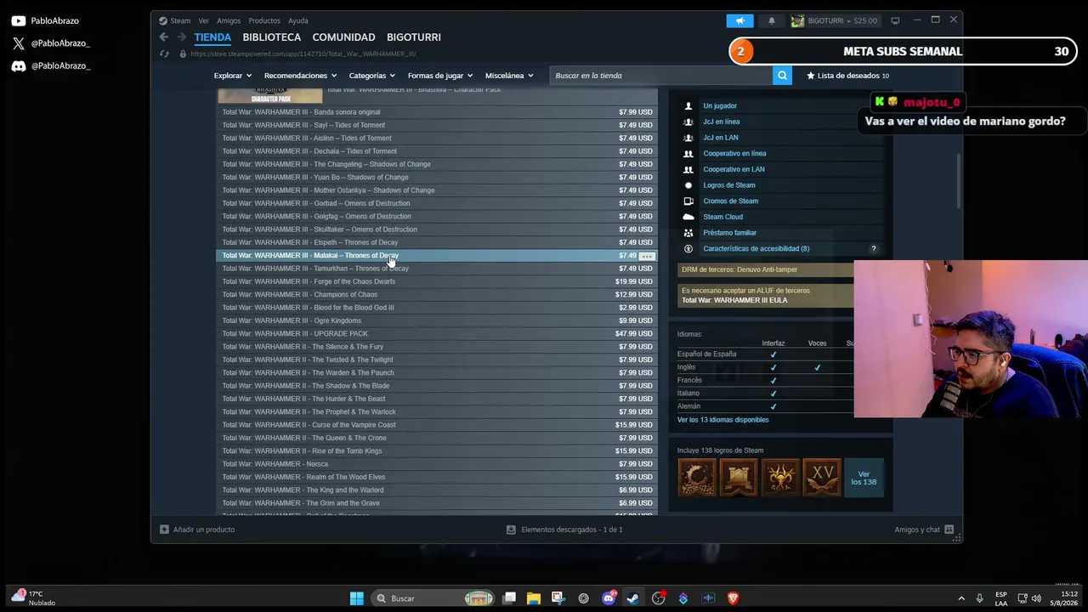Screen dimensions: 1088x612
Task: Open the castle achievement thumbnail
Action: click(739, 478)
